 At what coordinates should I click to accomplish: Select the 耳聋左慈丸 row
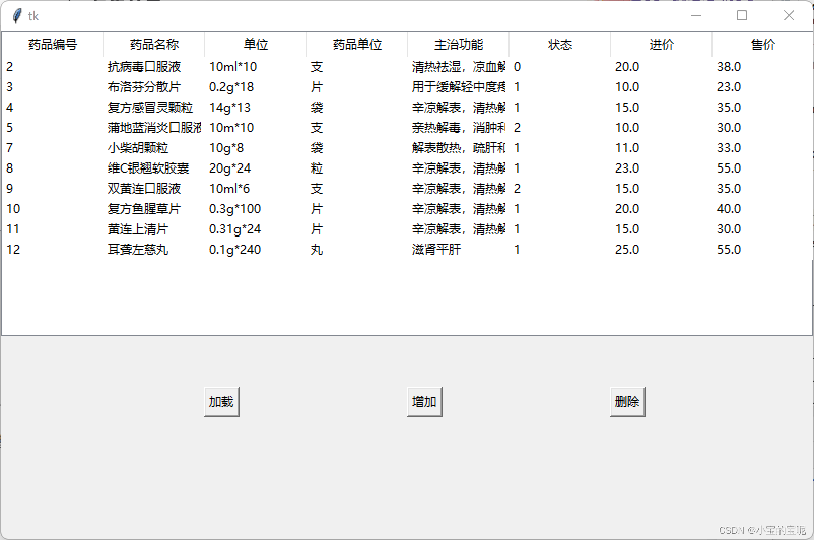pos(407,249)
